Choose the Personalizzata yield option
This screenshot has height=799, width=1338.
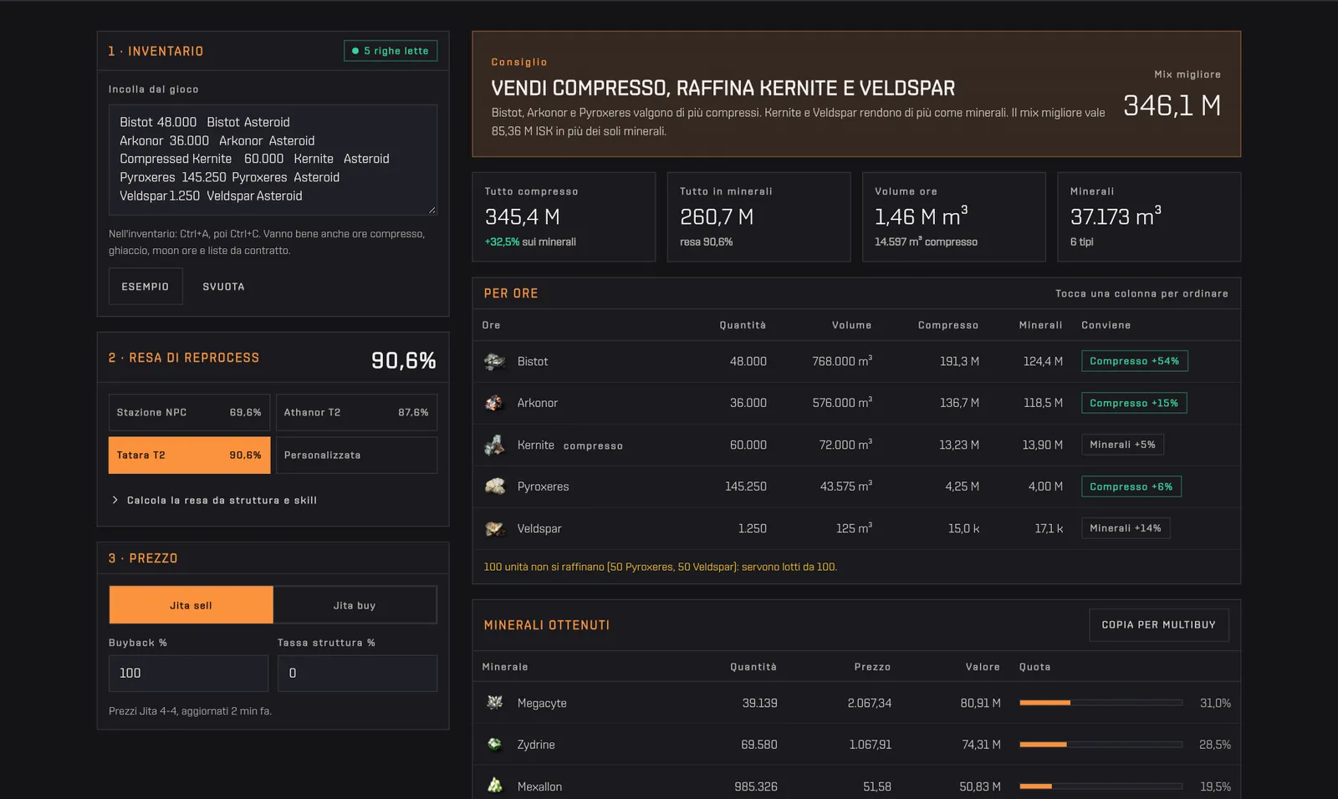point(356,455)
